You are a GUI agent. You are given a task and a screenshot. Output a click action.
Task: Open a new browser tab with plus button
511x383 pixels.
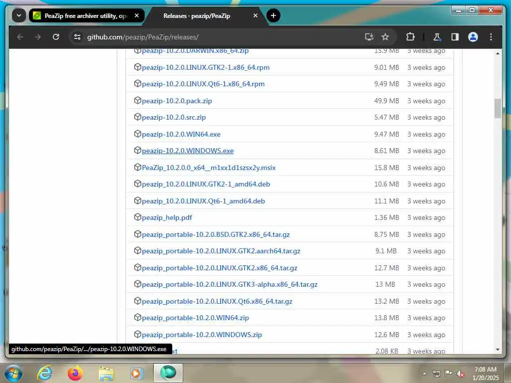coord(273,15)
